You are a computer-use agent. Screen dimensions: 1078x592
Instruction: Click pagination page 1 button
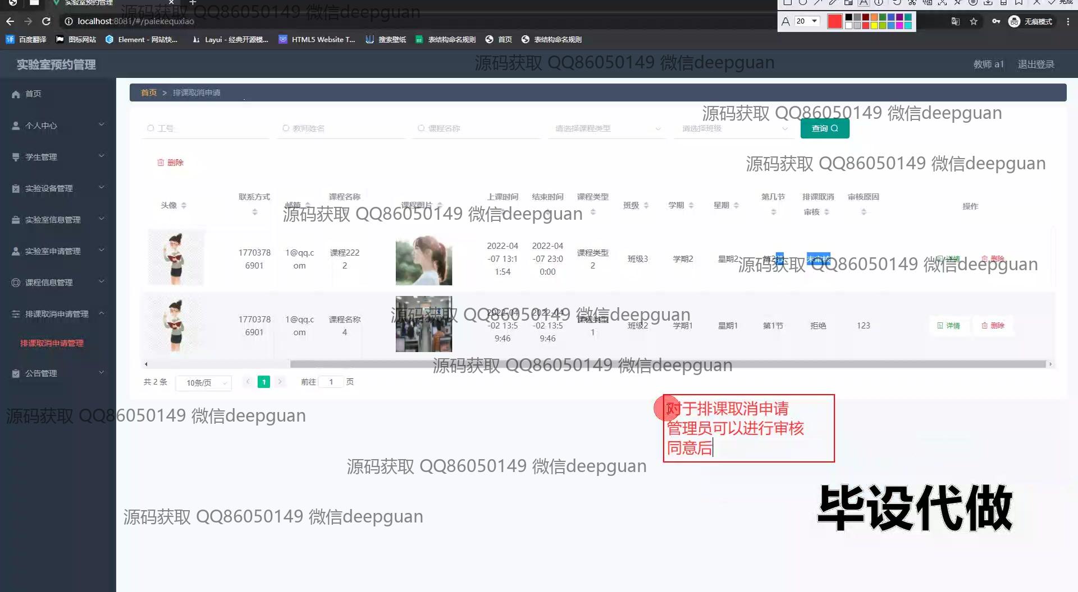click(x=264, y=382)
